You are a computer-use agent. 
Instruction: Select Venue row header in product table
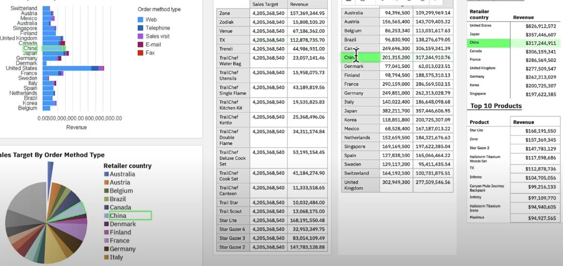tap(233, 31)
